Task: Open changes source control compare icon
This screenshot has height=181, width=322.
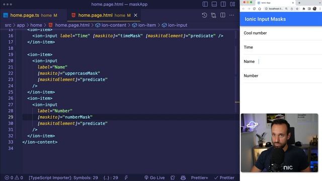Action: point(213,15)
